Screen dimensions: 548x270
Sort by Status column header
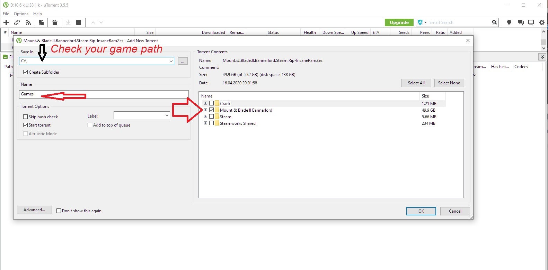click(273, 32)
